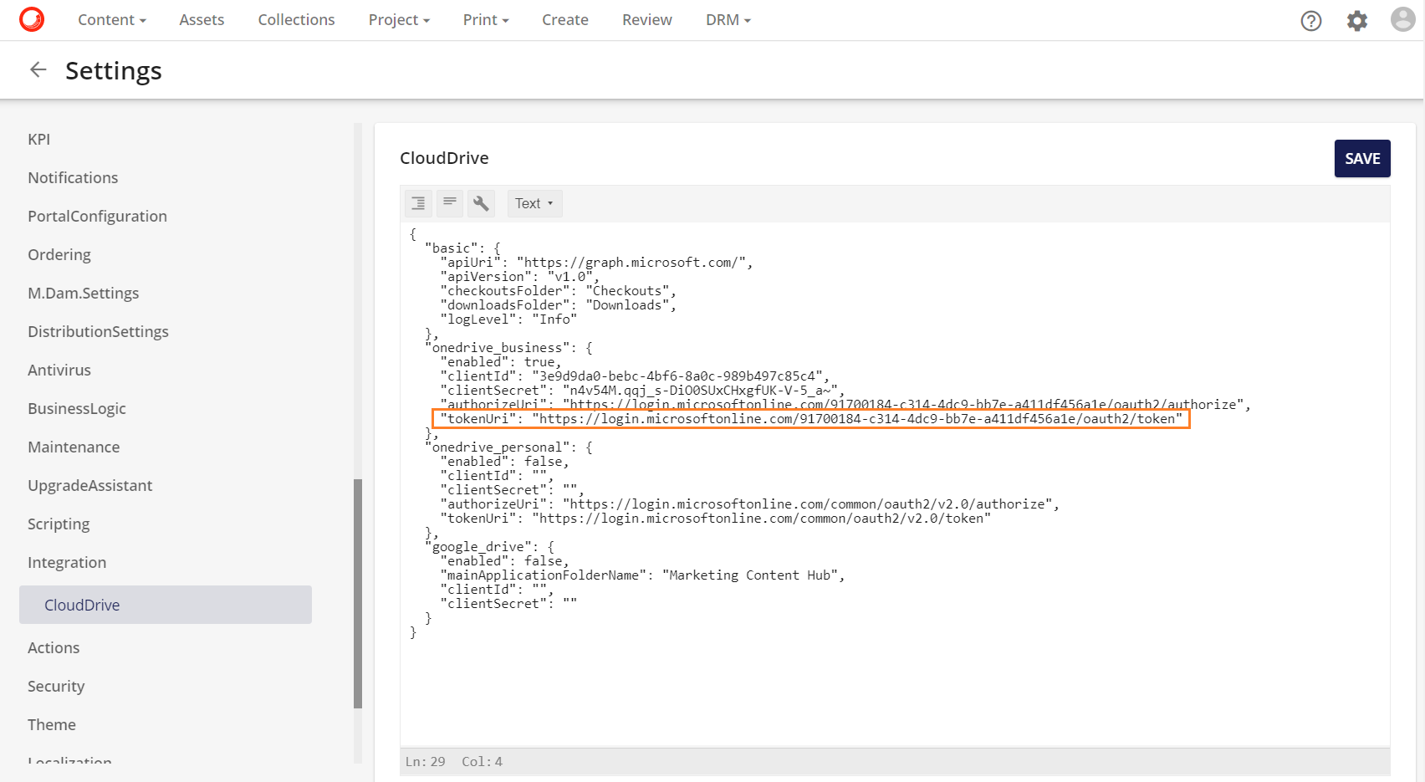The image size is (1425, 782).
Task: Click the "apiUri" graph.microsoft.com line
Action: click(x=596, y=262)
